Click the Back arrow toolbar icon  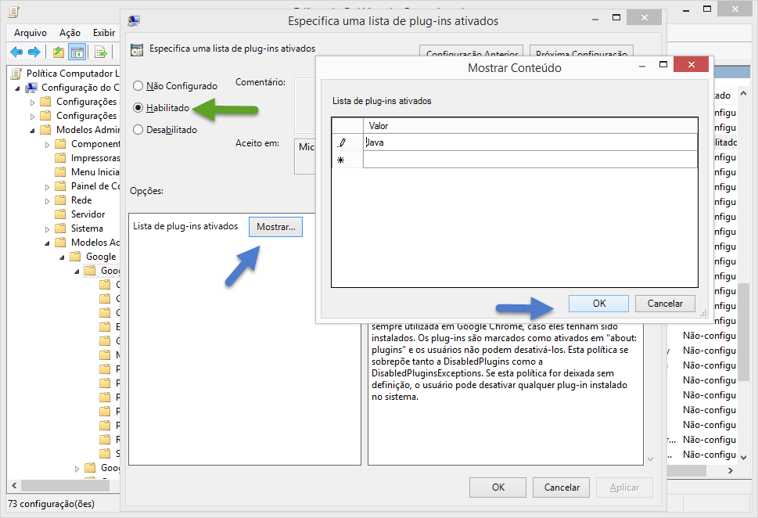[16, 52]
